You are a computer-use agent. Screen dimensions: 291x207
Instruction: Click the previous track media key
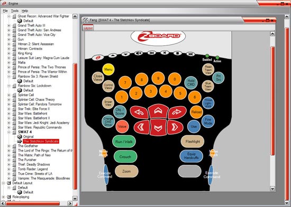(152, 53)
